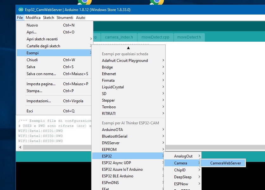Expand ESP32 Async UDP examples
This screenshot has height=190, width=265.
[129, 163]
